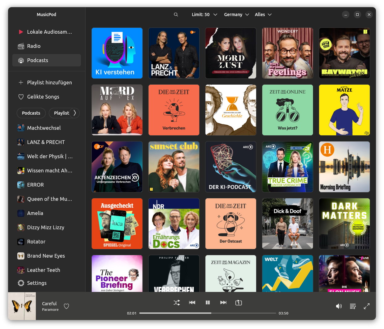Viewport: 384px width, 329px height.
Task: Open Dark Matters podcast tile
Action: pyautogui.click(x=344, y=224)
